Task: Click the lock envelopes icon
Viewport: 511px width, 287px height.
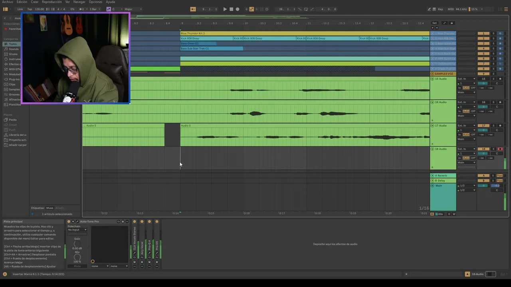Action: (452, 23)
